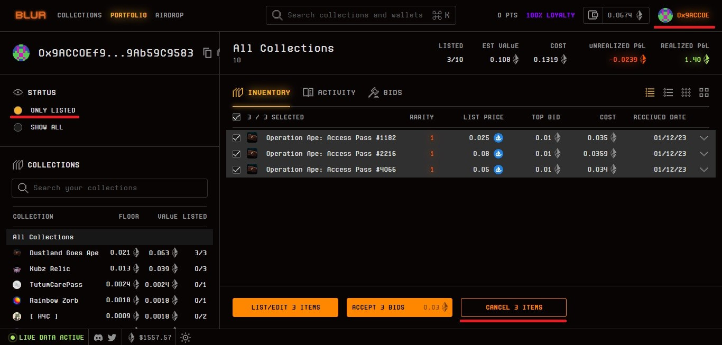Open the PORTFOLIO nav item

coord(128,15)
